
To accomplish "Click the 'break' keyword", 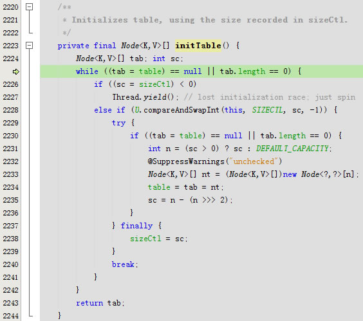I will [123, 264].
